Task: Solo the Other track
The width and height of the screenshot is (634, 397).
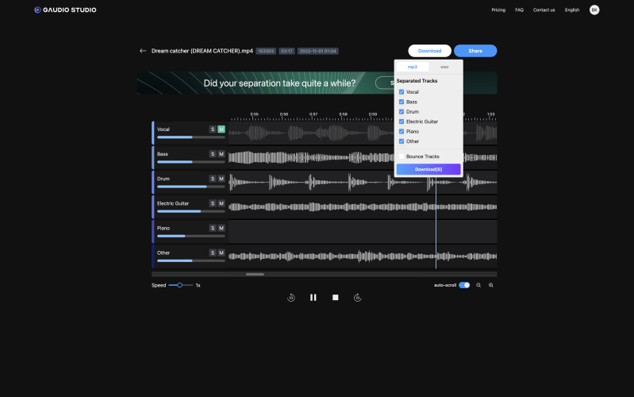Action: point(213,253)
